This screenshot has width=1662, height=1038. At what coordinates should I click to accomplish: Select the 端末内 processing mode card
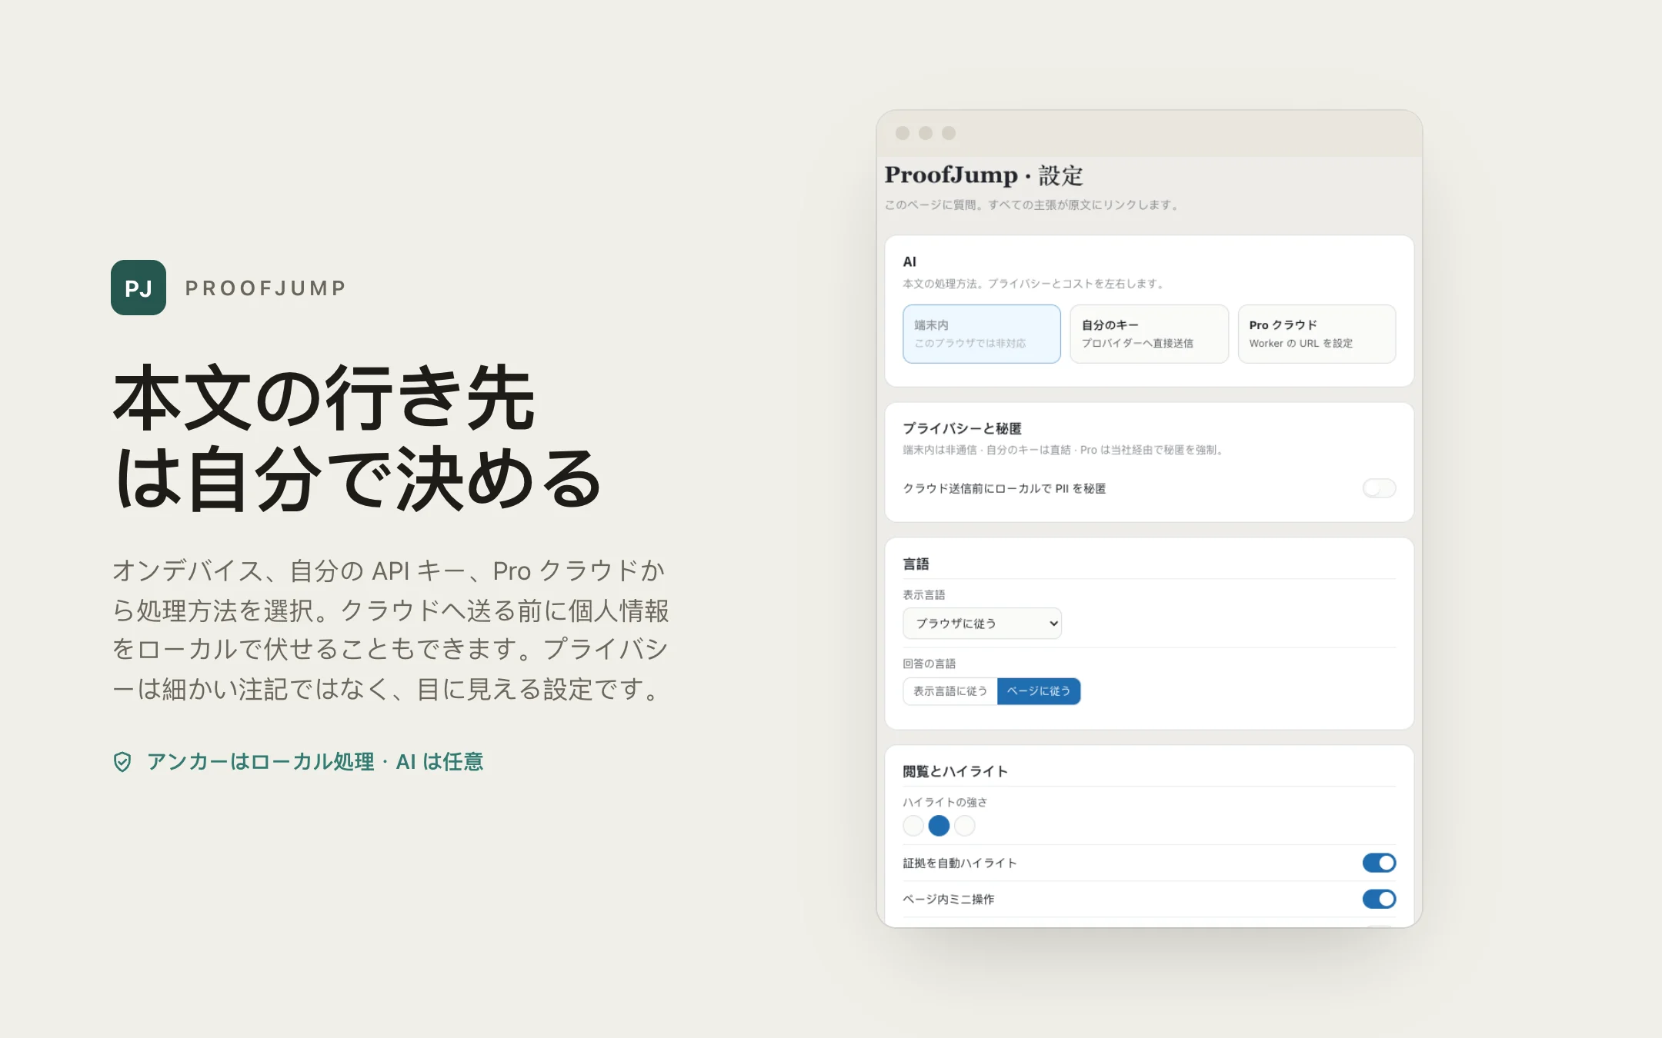981,334
